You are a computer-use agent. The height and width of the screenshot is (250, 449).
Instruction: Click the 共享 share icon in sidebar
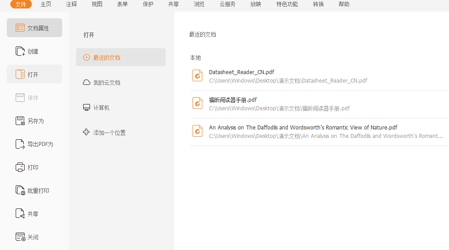20,213
